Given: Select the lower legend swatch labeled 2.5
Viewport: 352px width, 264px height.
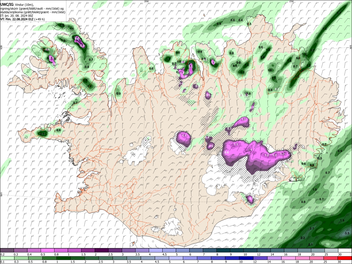Looking at the screenshot, I should tap(106, 258).
